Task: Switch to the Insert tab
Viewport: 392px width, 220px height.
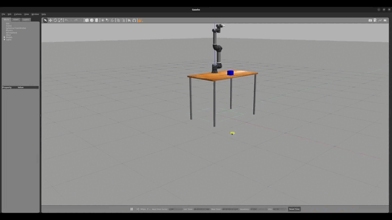Action: click(x=16, y=19)
